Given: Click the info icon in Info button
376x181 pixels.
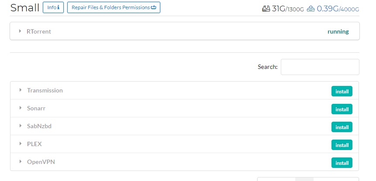Looking at the screenshot, I should point(58,7).
